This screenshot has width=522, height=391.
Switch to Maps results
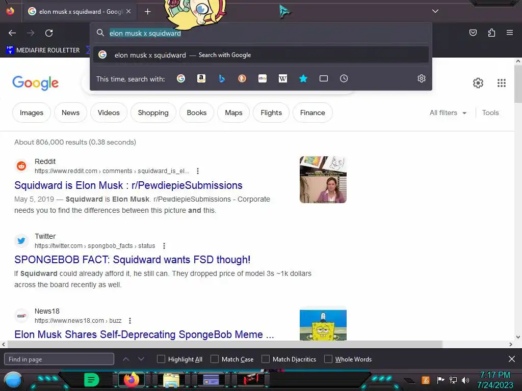click(233, 113)
